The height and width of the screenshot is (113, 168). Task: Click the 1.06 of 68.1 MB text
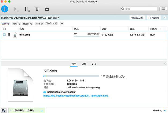(x=75, y=81)
